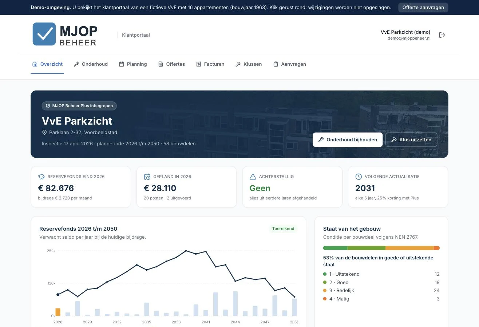Viewport: 479px width, 327px height.
Task: Select the '2 · Goed' legend row
Action: coord(381,282)
